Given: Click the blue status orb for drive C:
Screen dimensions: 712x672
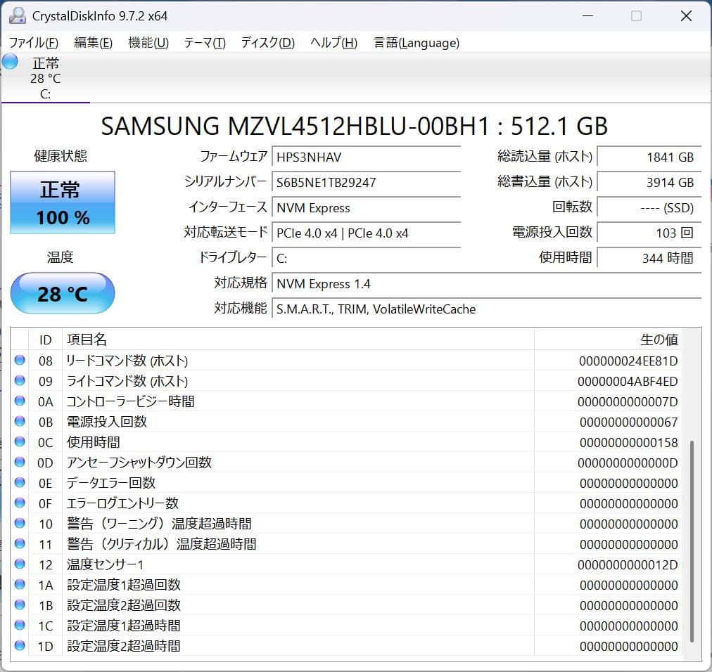Looking at the screenshot, I should pyautogui.click(x=10, y=61).
